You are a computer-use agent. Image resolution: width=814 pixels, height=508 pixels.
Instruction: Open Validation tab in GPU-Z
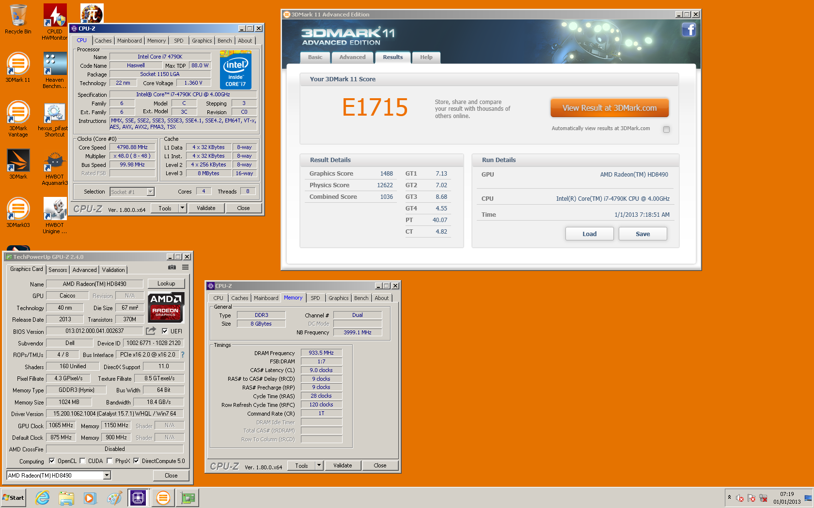[x=113, y=270]
